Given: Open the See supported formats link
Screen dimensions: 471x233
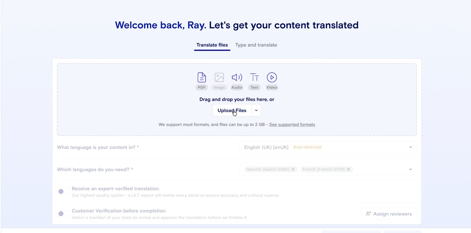Looking at the screenshot, I should [292, 124].
